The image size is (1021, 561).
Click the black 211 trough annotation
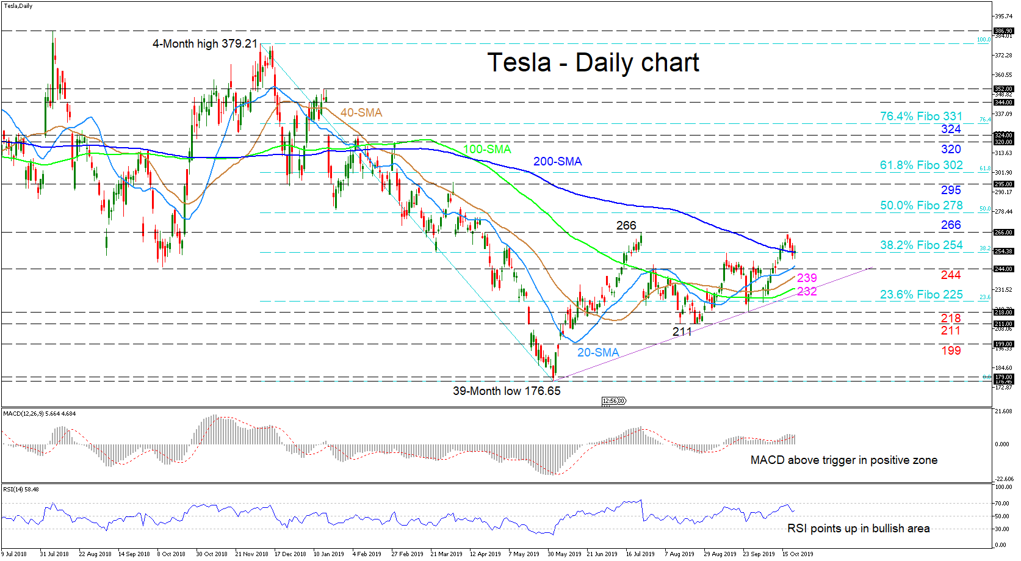682,331
